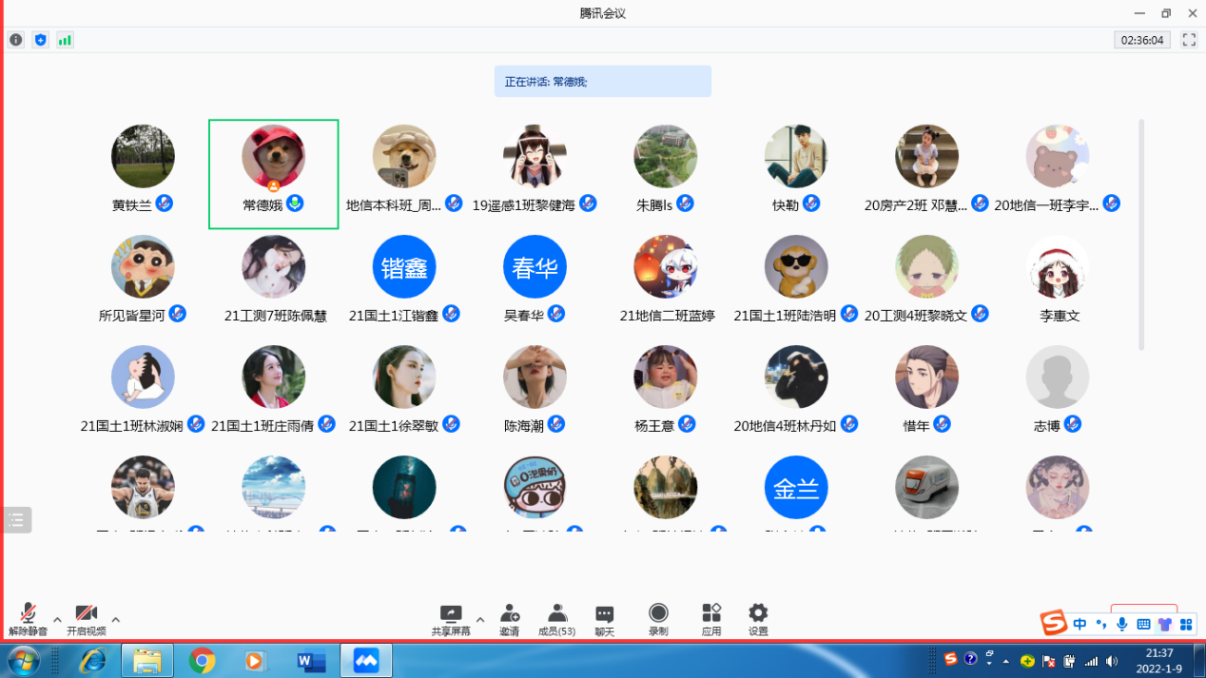Toggle the participant list panel on left edge
Screen dimensions: 1206x678
[17, 519]
